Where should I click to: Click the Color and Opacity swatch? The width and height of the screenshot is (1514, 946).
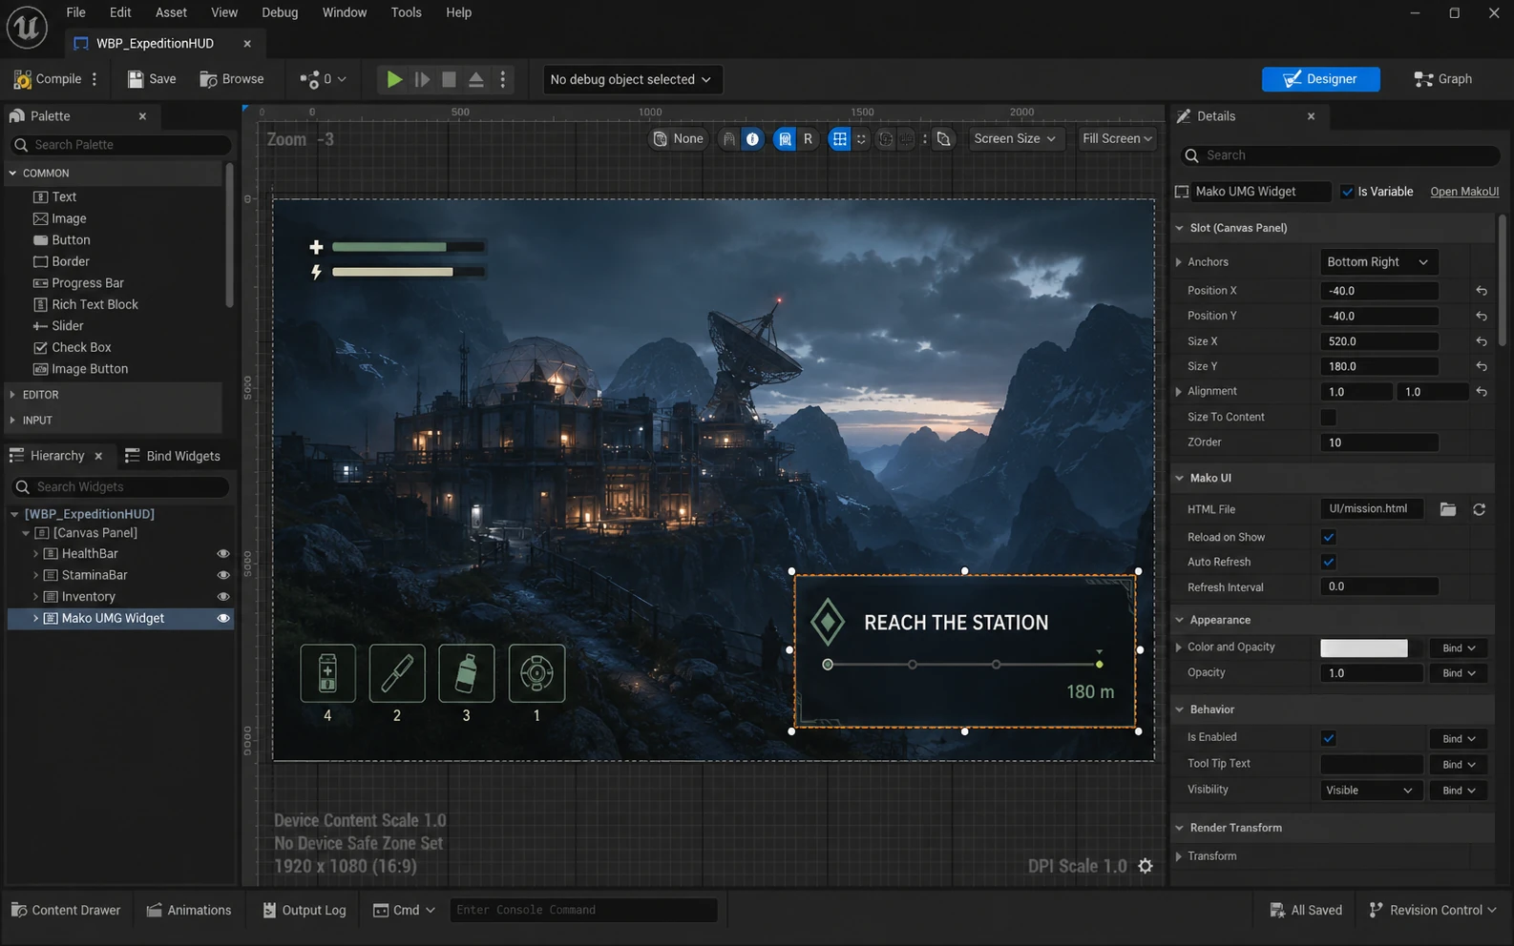click(x=1363, y=648)
